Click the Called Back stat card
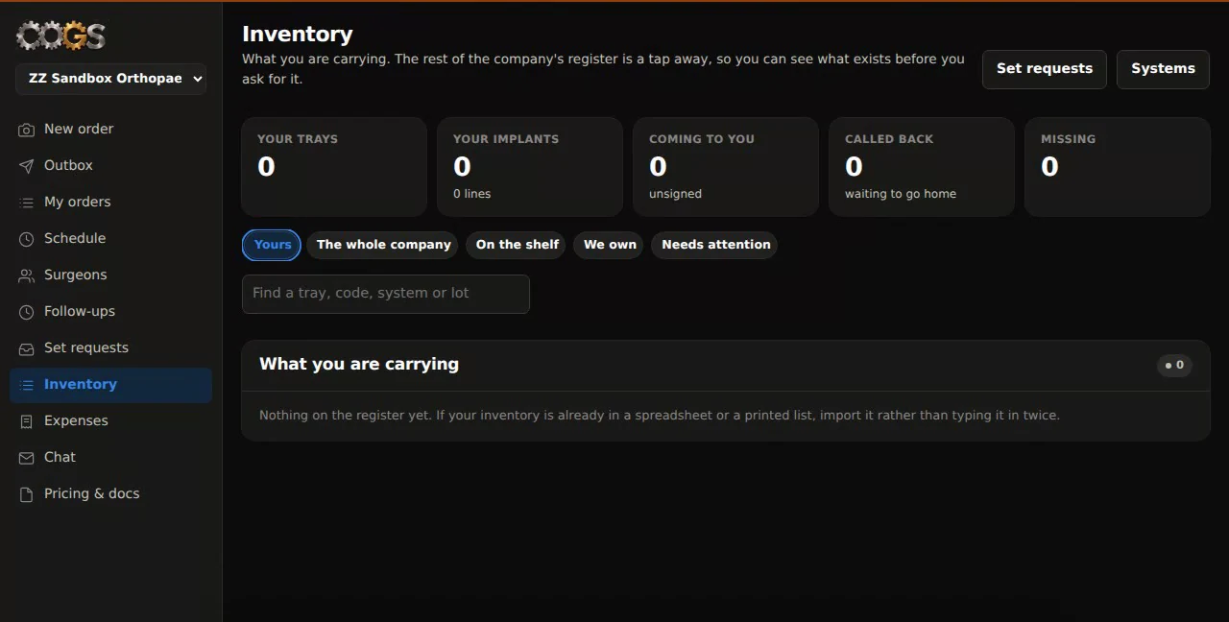Image resolution: width=1229 pixels, height=622 pixels. point(922,167)
